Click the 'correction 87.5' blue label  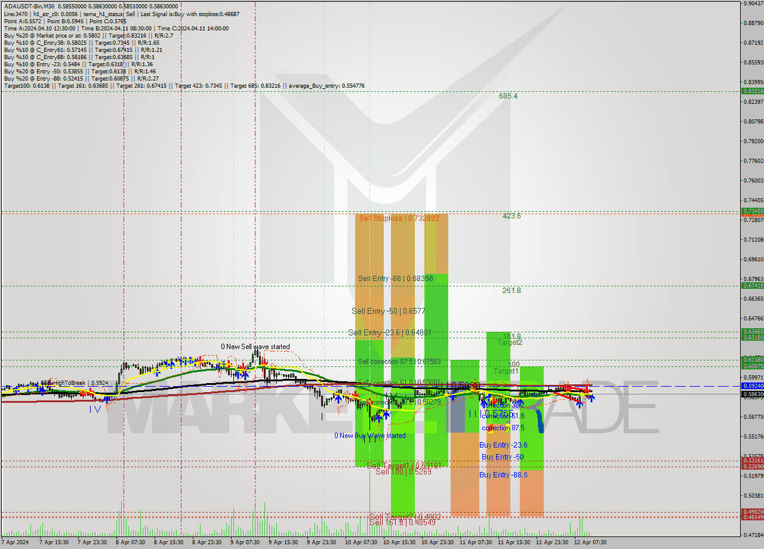503,428
